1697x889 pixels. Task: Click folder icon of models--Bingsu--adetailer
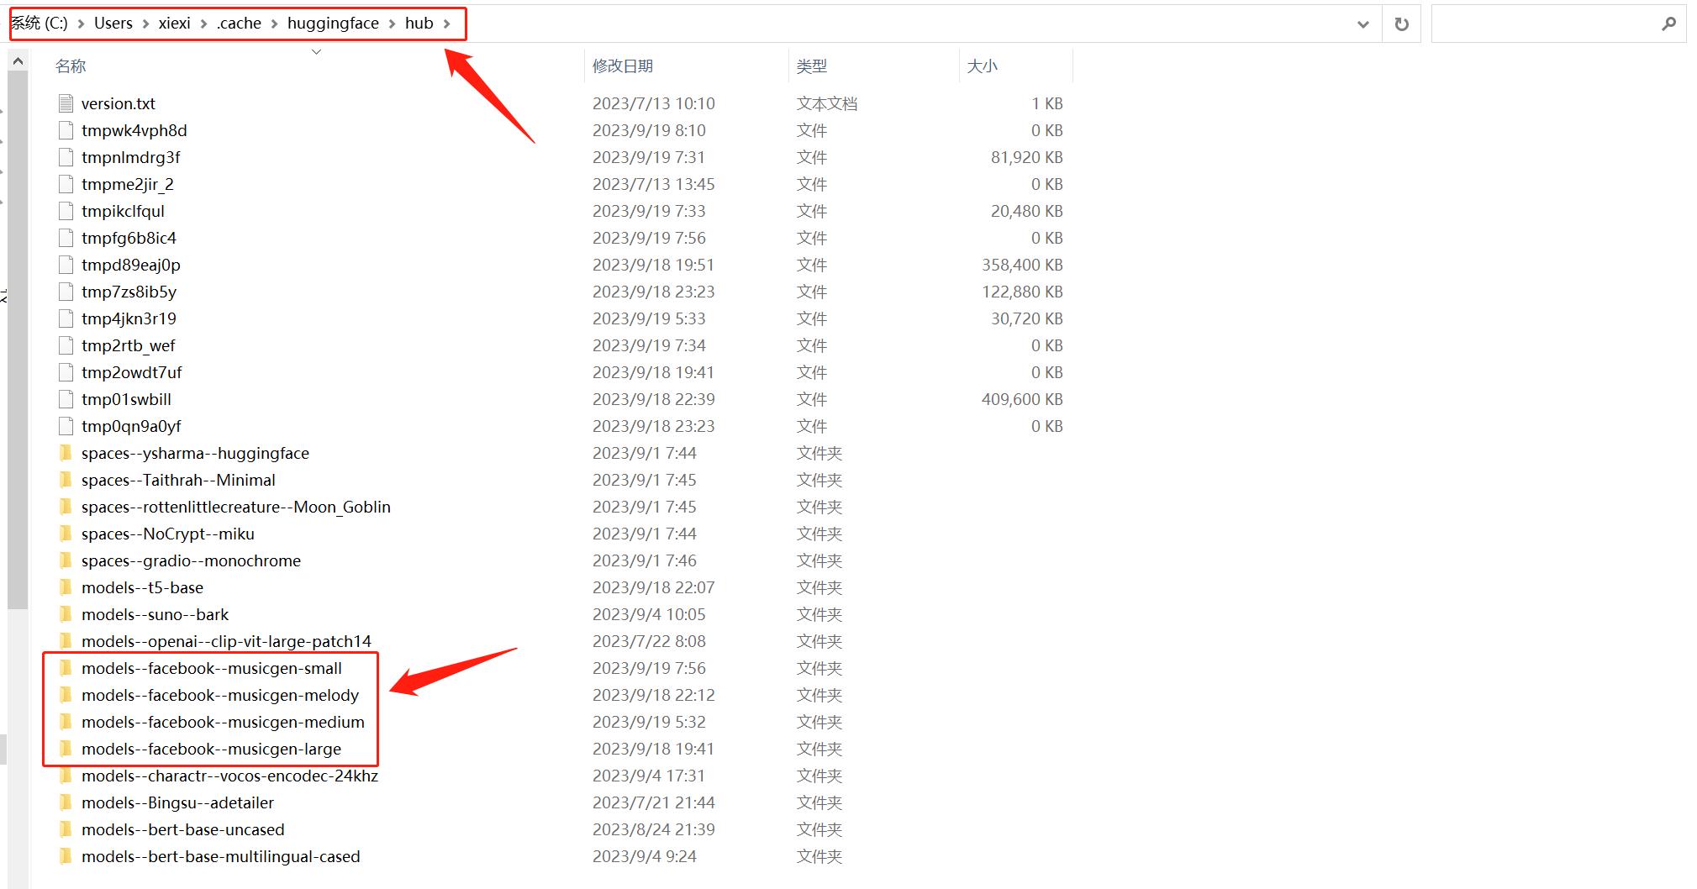pos(66,802)
